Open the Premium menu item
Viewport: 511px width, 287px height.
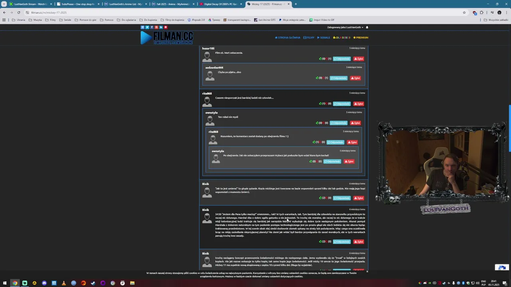coord(361,37)
